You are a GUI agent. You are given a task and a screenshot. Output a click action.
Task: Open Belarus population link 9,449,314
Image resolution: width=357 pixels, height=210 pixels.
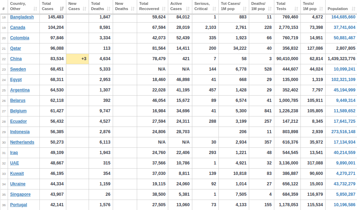(345, 100)
